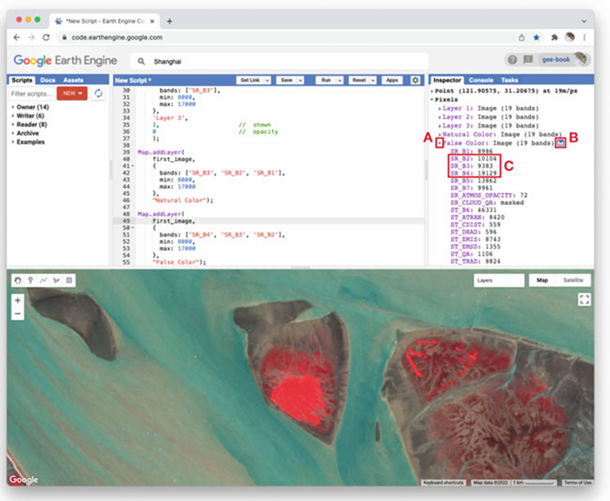This screenshot has height=501, width=610.
Task: Open the Run dropdown arrow
Action: coord(340,80)
